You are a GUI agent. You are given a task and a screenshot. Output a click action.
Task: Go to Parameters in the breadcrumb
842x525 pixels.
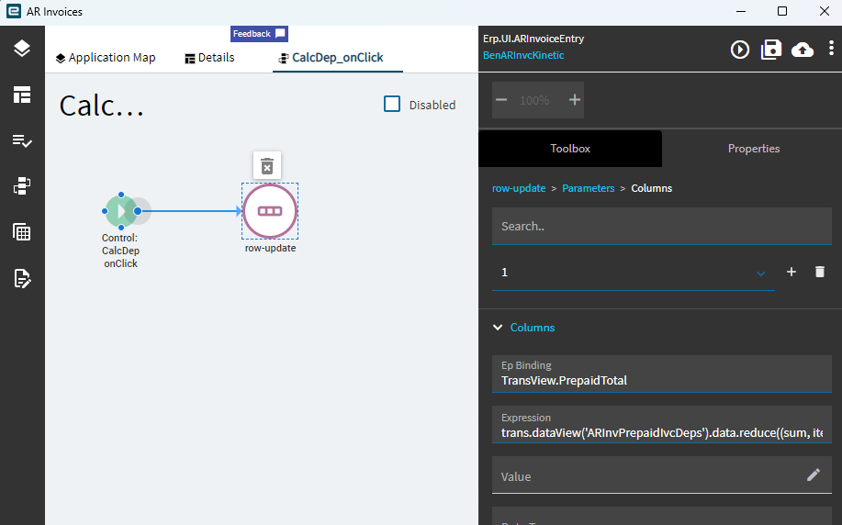click(589, 188)
